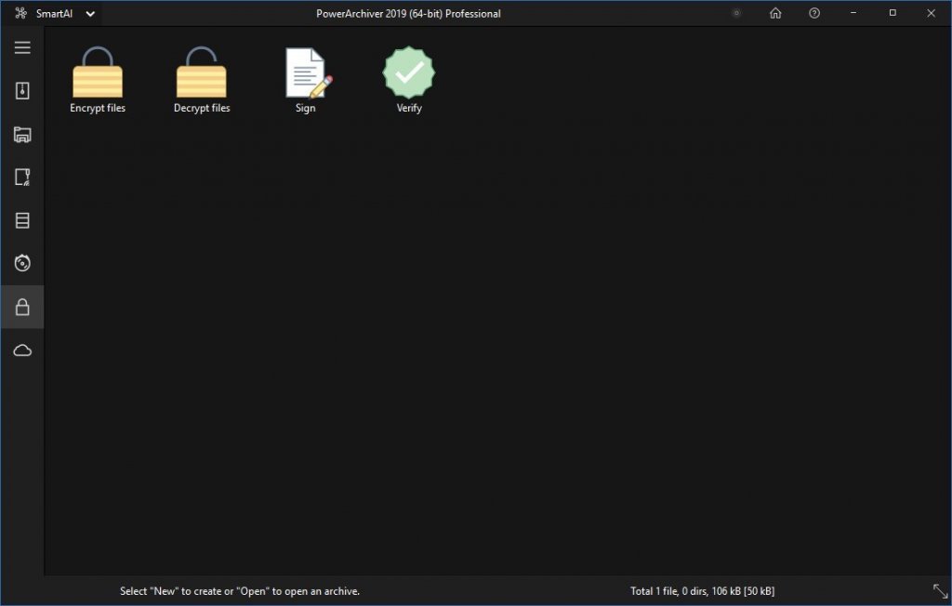
Task: Click the small circular indicator in title bar
Action: pos(736,13)
